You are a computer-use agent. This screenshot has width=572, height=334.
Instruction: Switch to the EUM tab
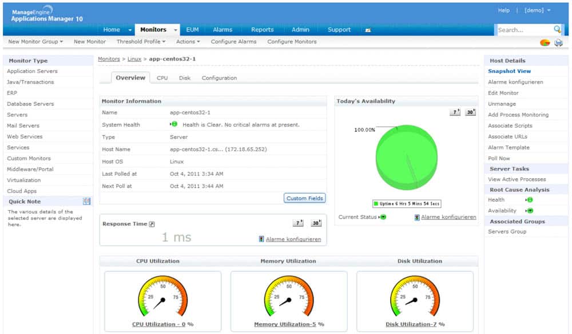click(192, 30)
